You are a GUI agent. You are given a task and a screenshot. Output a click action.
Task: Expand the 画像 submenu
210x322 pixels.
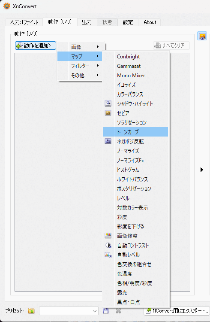(80, 47)
